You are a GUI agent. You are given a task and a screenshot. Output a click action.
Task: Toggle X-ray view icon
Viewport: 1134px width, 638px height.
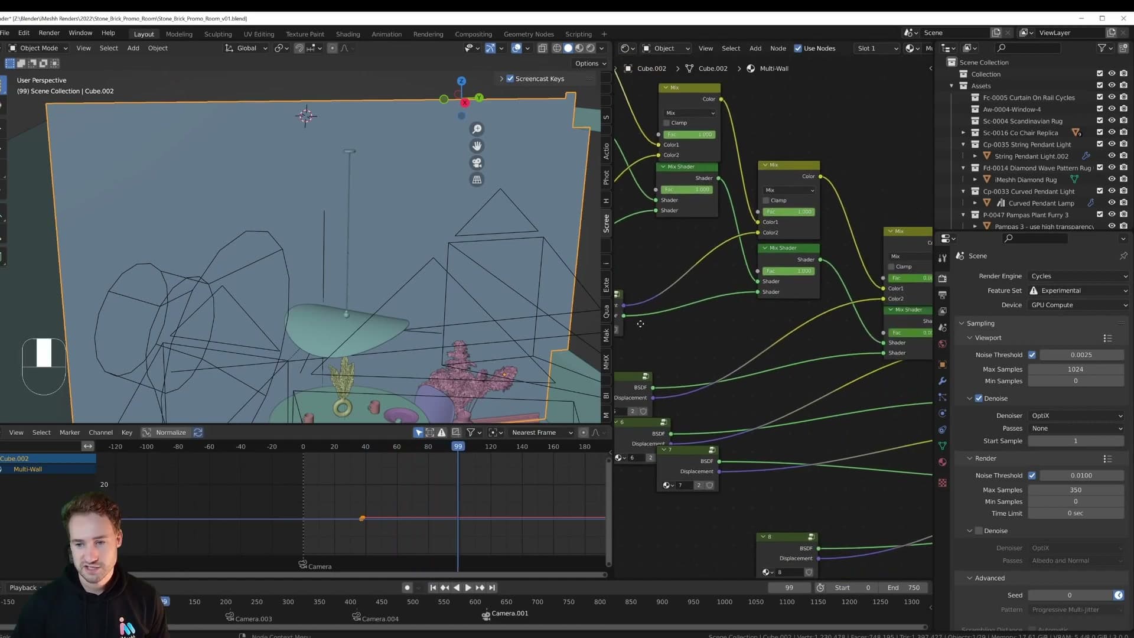click(542, 48)
